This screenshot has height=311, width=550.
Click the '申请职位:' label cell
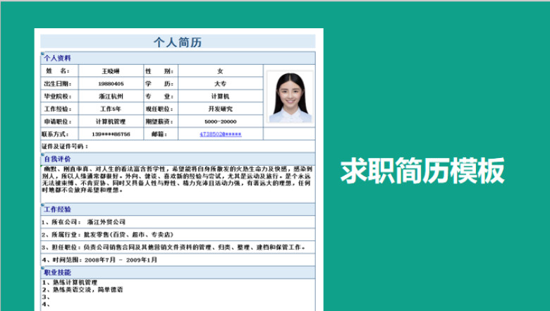59,121
